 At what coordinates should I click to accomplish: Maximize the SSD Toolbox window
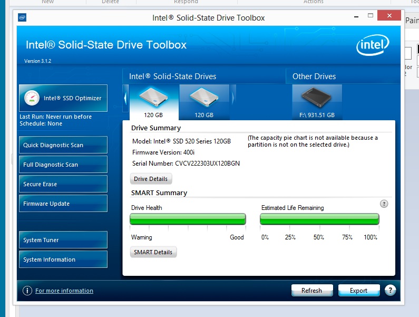371,15
